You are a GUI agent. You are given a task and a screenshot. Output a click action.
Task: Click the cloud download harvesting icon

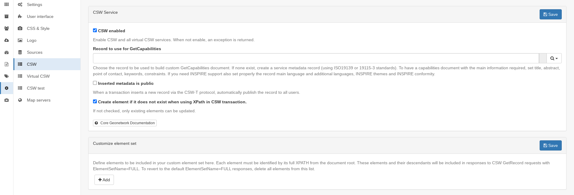point(7,40)
